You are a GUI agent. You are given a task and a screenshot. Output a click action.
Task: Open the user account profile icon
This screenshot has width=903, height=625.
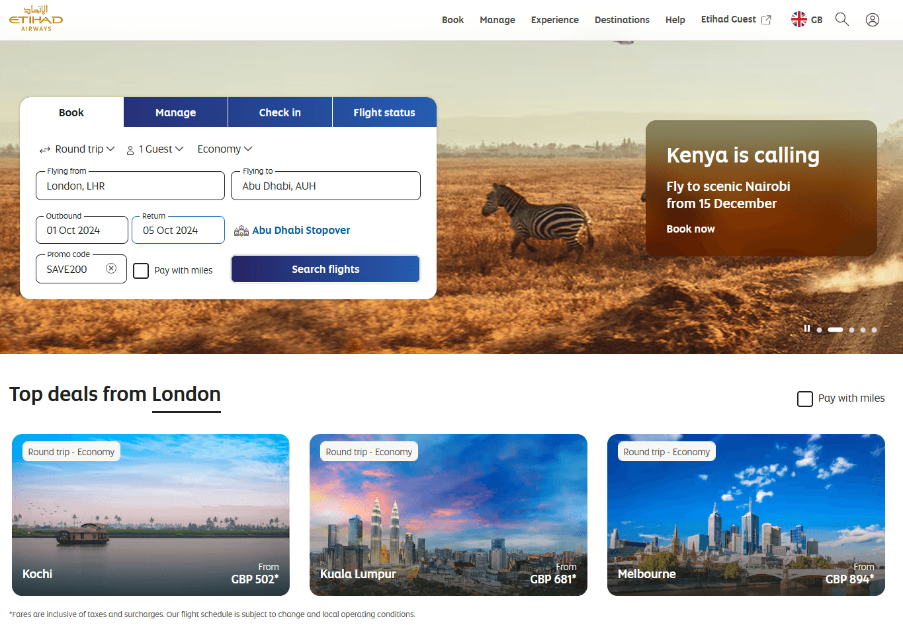(873, 20)
